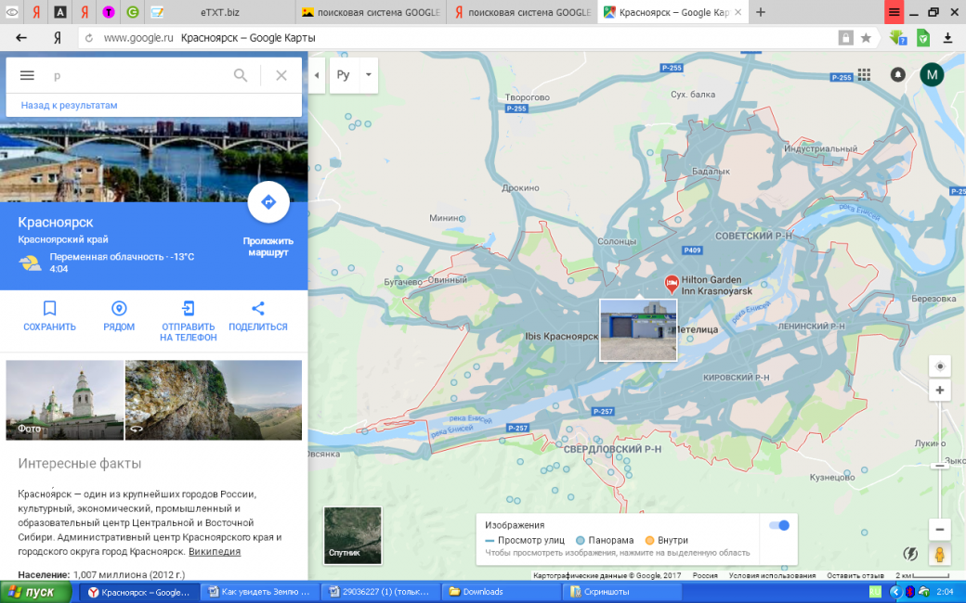Open the browser hamburger menu
This screenshot has width=966, height=603.
point(894,12)
